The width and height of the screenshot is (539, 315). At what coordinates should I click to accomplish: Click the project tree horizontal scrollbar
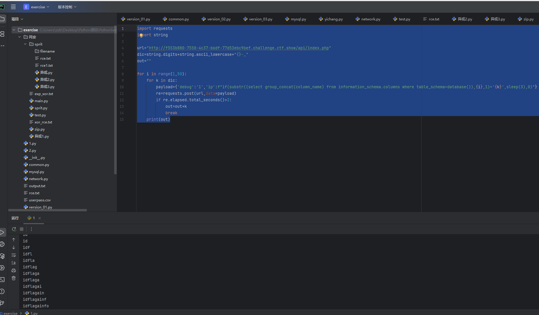point(47,210)
